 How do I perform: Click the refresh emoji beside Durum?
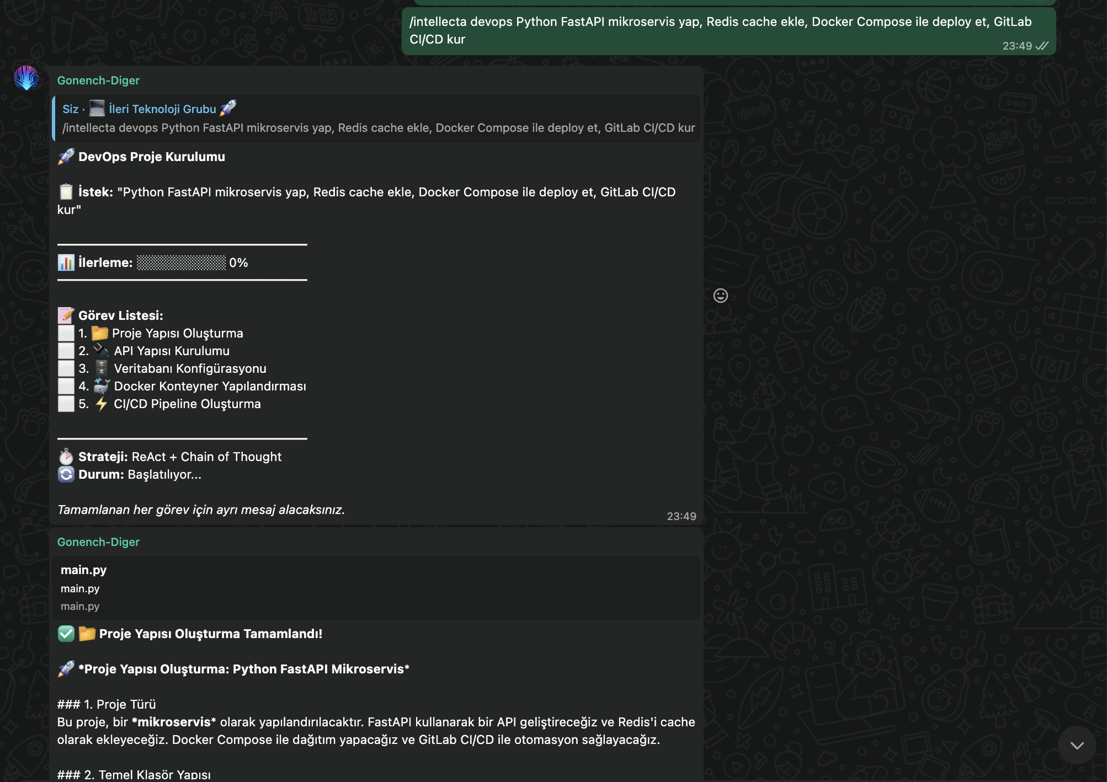pos(66,474)
